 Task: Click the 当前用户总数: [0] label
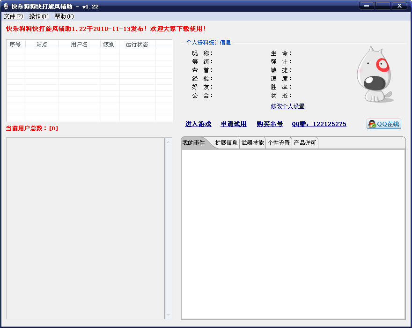click(32, 128)
